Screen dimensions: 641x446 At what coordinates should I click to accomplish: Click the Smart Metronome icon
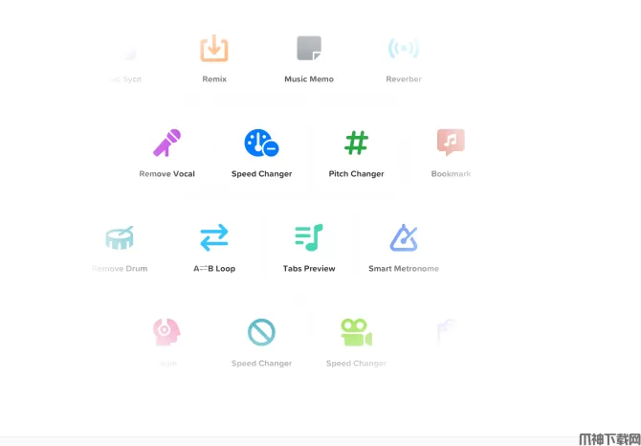pyautogui.click(x=404, y=237)
